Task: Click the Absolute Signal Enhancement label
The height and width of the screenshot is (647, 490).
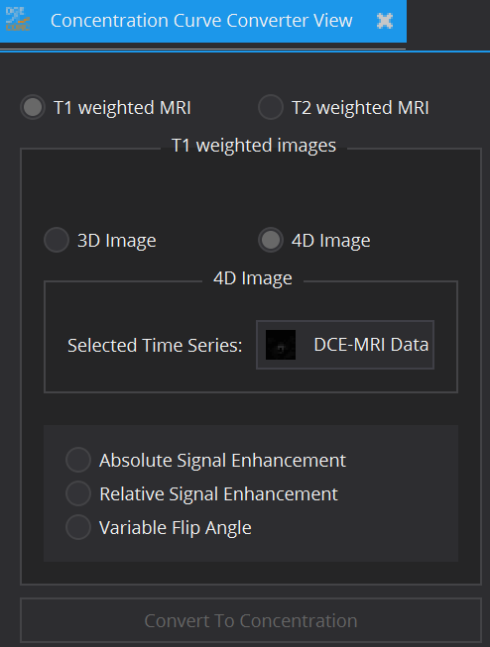Action: point(222,461)
